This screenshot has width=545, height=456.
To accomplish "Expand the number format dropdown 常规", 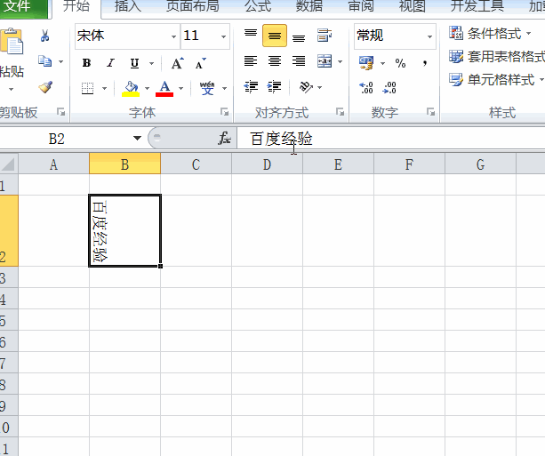I will point(430,36).
